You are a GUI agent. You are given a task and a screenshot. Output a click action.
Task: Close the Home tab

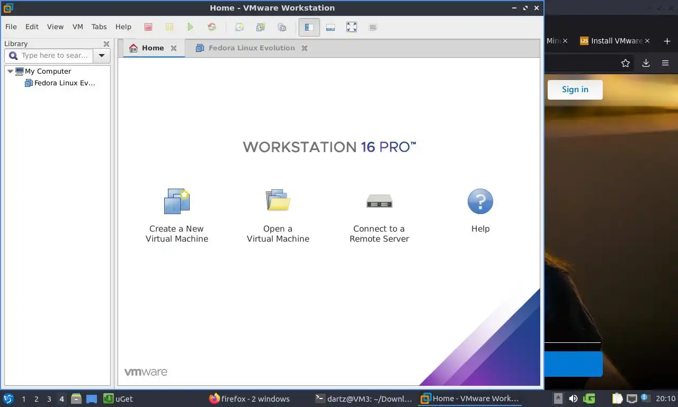(x=174, y=48)
